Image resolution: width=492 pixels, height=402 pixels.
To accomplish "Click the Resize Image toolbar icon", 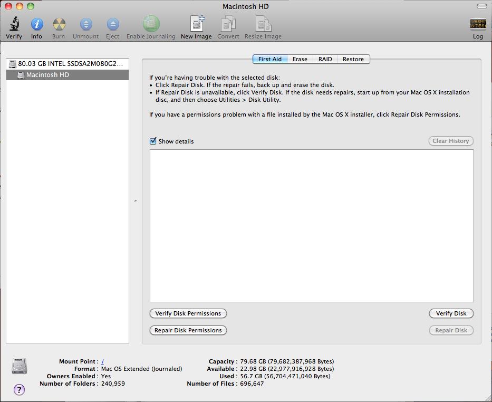I will click(x=263, y=24).
